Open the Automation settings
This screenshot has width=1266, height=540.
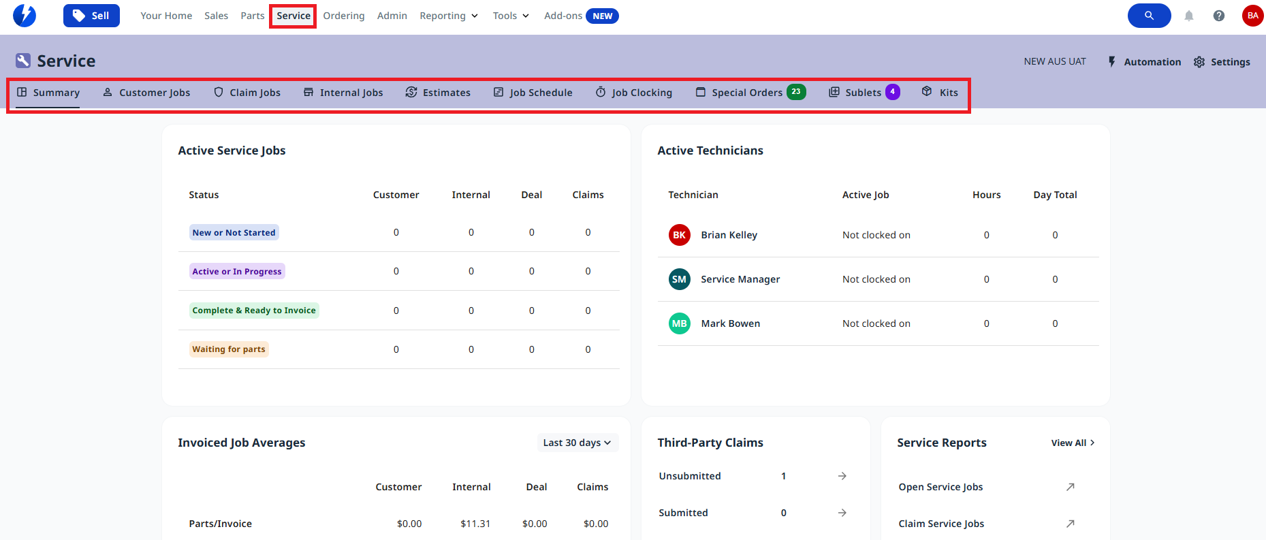[1144, 62]
